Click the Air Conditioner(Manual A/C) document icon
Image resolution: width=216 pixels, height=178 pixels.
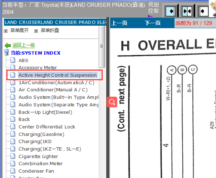tap(13, 90)
